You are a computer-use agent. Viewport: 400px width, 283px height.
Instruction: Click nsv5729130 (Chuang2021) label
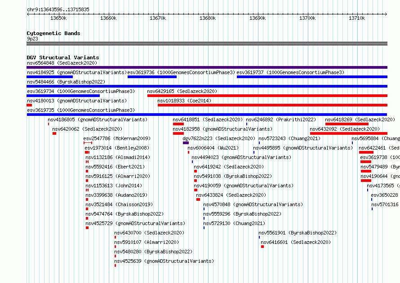[x=234, y=223]
